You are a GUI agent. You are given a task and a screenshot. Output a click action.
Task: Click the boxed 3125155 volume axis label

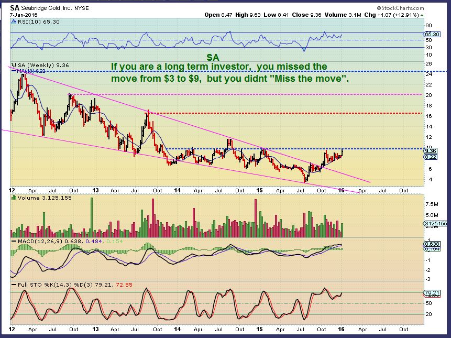pyautogui.click(x=435, y=224)
